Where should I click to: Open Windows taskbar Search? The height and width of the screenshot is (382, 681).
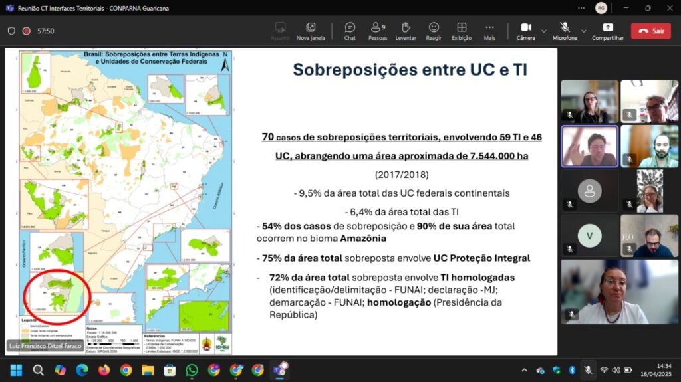(38, 370)
